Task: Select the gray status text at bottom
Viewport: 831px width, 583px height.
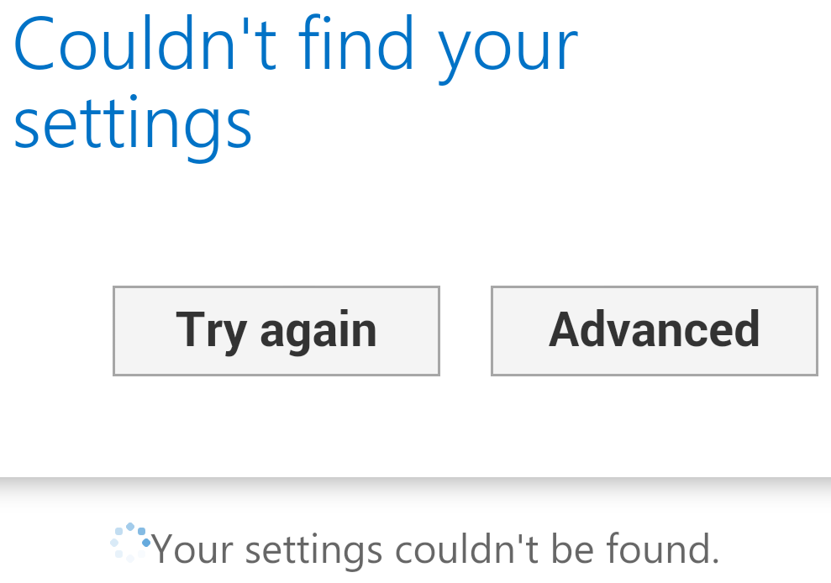Action: tap(435, 549)
